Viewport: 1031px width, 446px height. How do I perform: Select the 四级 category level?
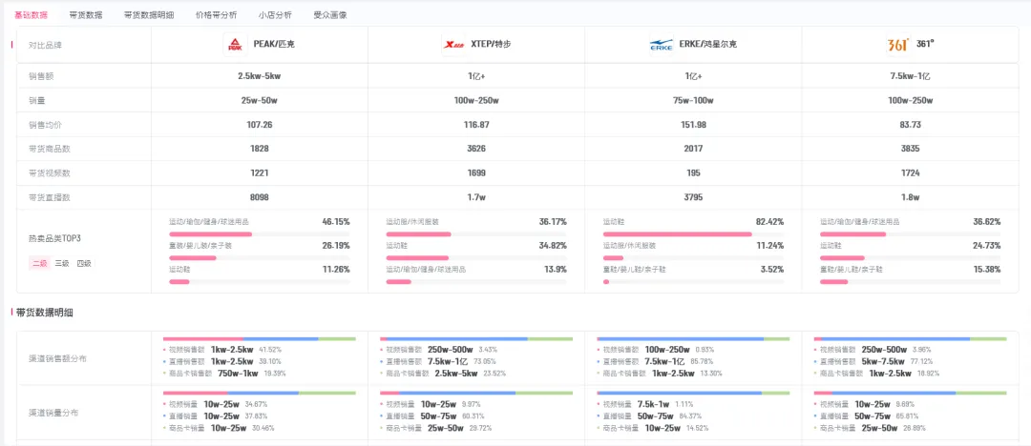click(x=83, y=263)
